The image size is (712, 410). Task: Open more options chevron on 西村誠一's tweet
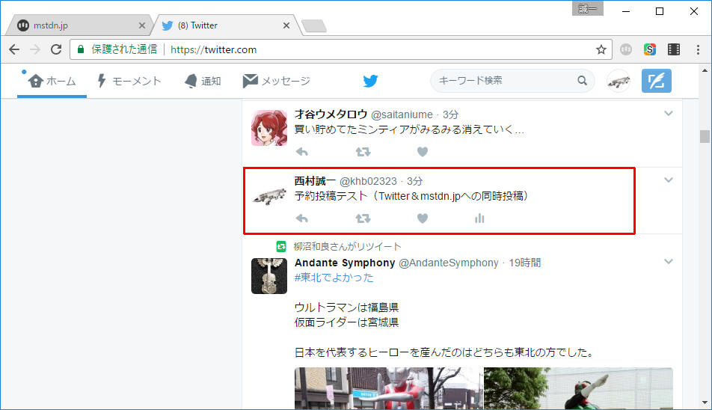pyautogui.click(x=669, y=180)
